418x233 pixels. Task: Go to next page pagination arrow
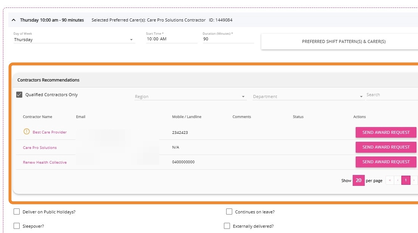tap(414, 180)
